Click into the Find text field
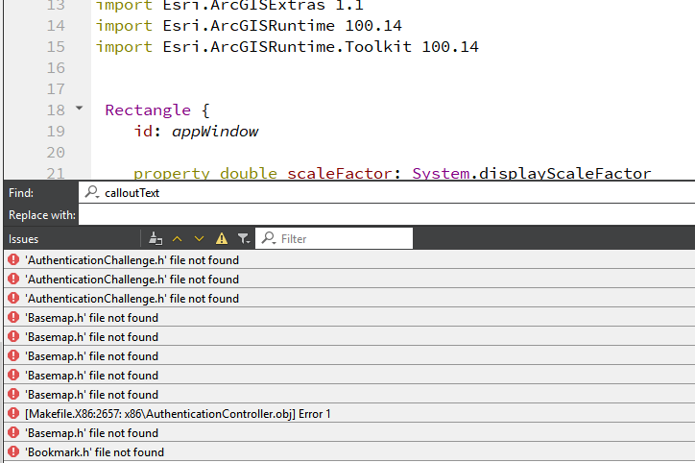 point(384,192)
